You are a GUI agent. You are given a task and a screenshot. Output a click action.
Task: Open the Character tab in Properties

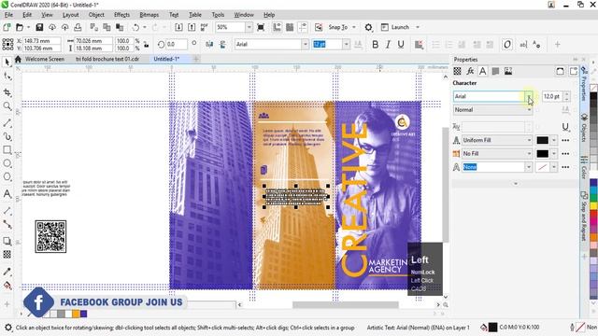[483, 71]
